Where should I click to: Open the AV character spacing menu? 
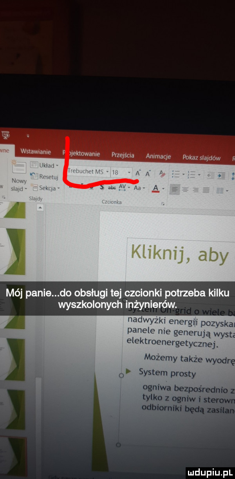[123, 187]
